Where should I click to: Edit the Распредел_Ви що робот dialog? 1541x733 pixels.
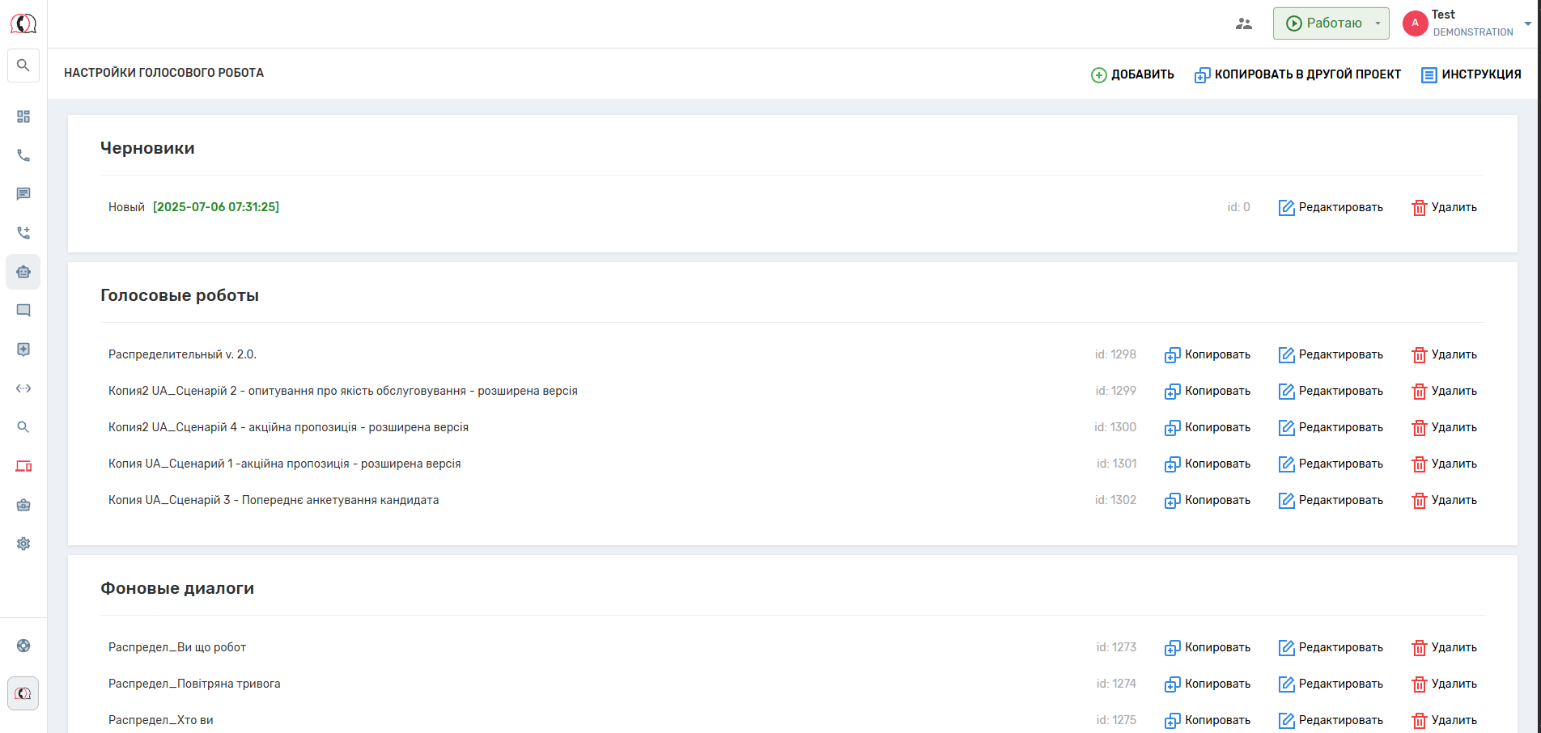1331,647
